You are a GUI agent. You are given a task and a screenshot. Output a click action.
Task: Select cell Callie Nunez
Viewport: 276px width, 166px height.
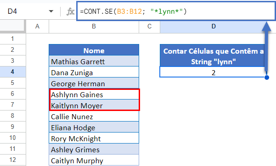coord(94,116)
